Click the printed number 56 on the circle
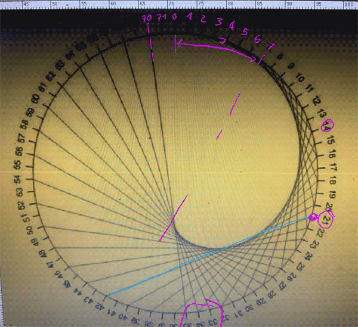Viewport: 358px width, 327px height. click(x=20, y=151)
